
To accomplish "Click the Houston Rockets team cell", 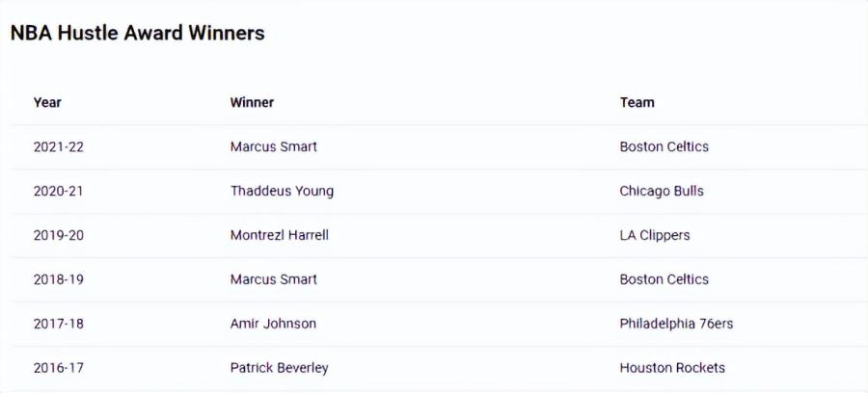I will tap(672, 368).
